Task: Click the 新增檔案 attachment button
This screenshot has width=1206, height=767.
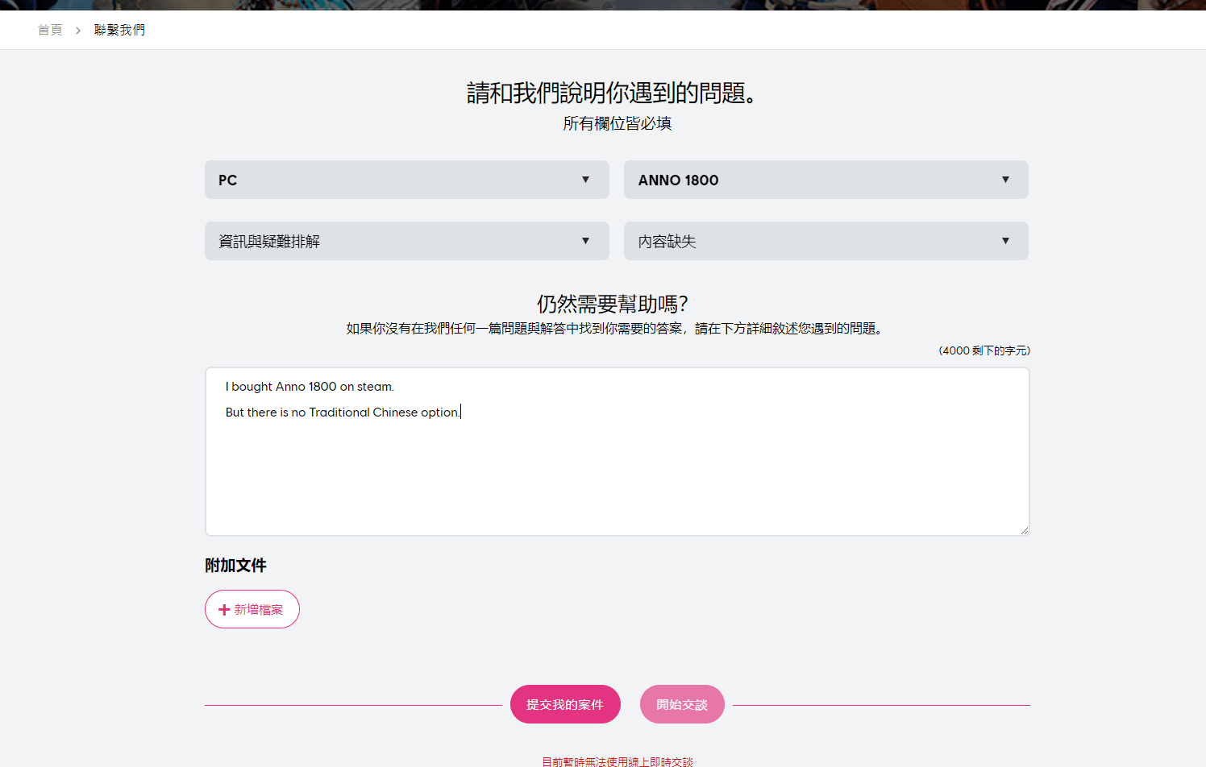Action: pos(252,609)
